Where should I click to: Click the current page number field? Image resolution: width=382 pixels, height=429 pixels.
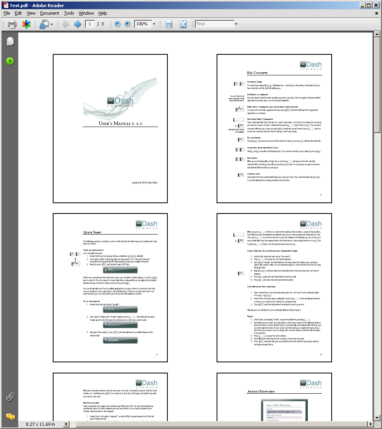coord(90,24)
